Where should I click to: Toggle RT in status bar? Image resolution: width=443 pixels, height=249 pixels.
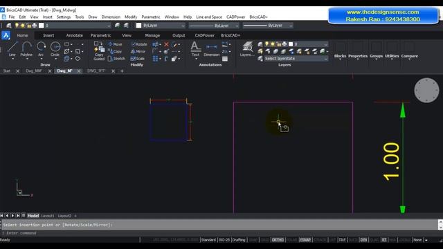click(384, 240)
